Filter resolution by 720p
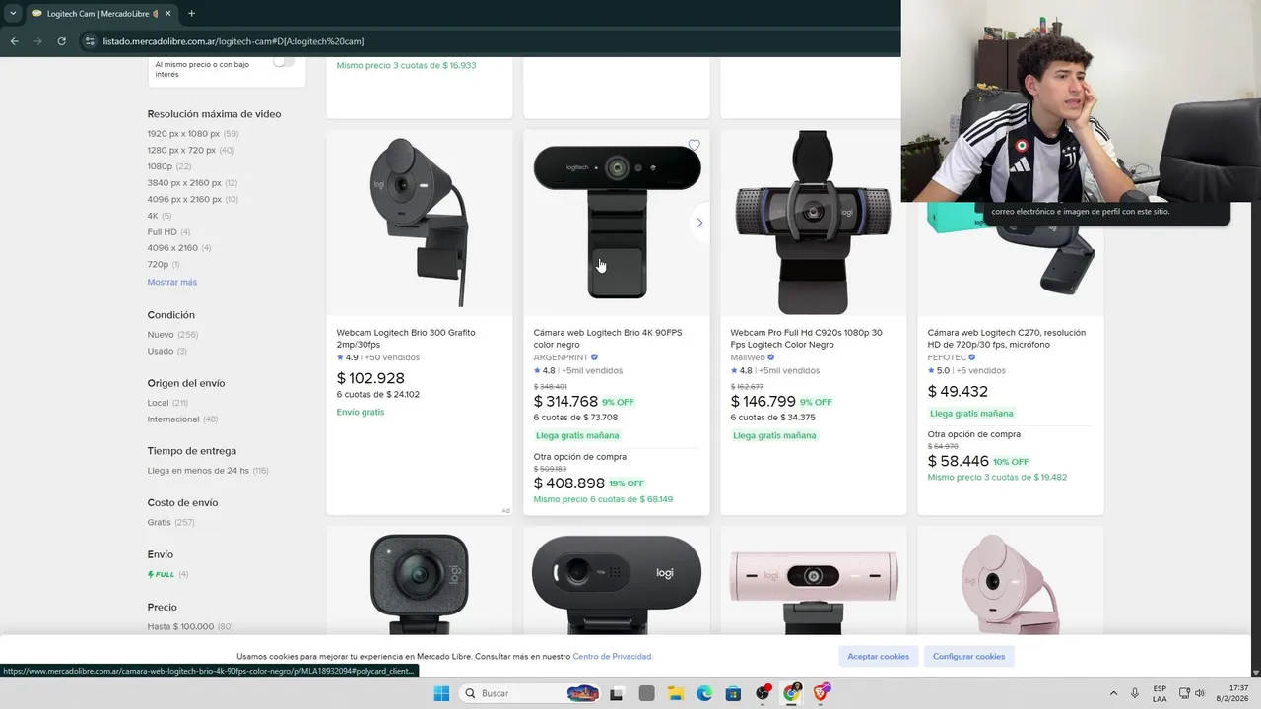The image size is (1261, 709). [158, 265]
